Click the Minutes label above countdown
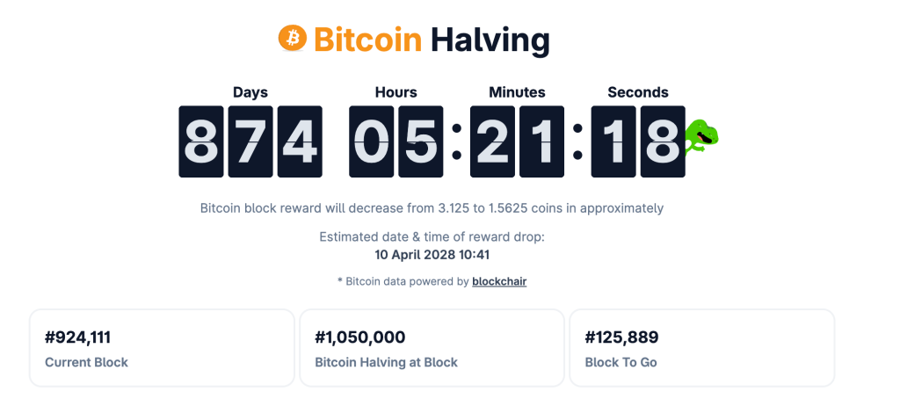 [x=517, y=92]
